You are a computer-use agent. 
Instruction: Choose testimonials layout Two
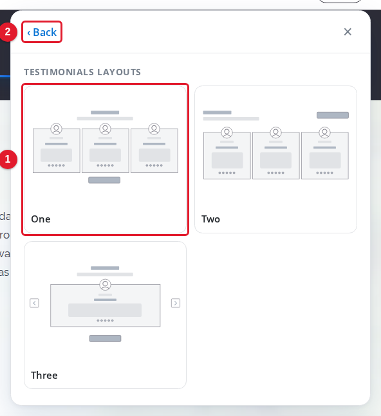(275, 159)
